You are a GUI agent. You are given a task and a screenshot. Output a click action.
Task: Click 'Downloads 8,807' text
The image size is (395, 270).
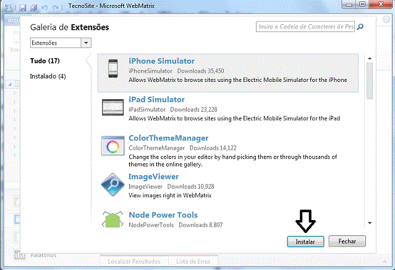[x=201, y=225]
